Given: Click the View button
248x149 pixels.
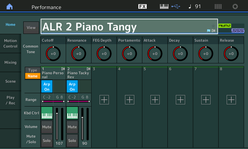Looking at the screenshot, I should [x=31, y=28].
